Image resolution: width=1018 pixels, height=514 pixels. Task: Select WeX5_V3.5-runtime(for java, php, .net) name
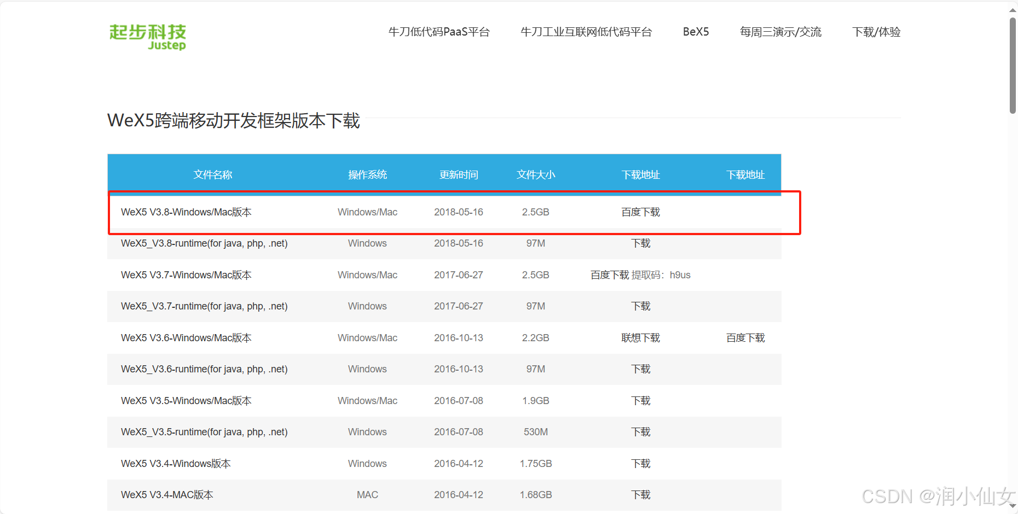click(204, 432)
